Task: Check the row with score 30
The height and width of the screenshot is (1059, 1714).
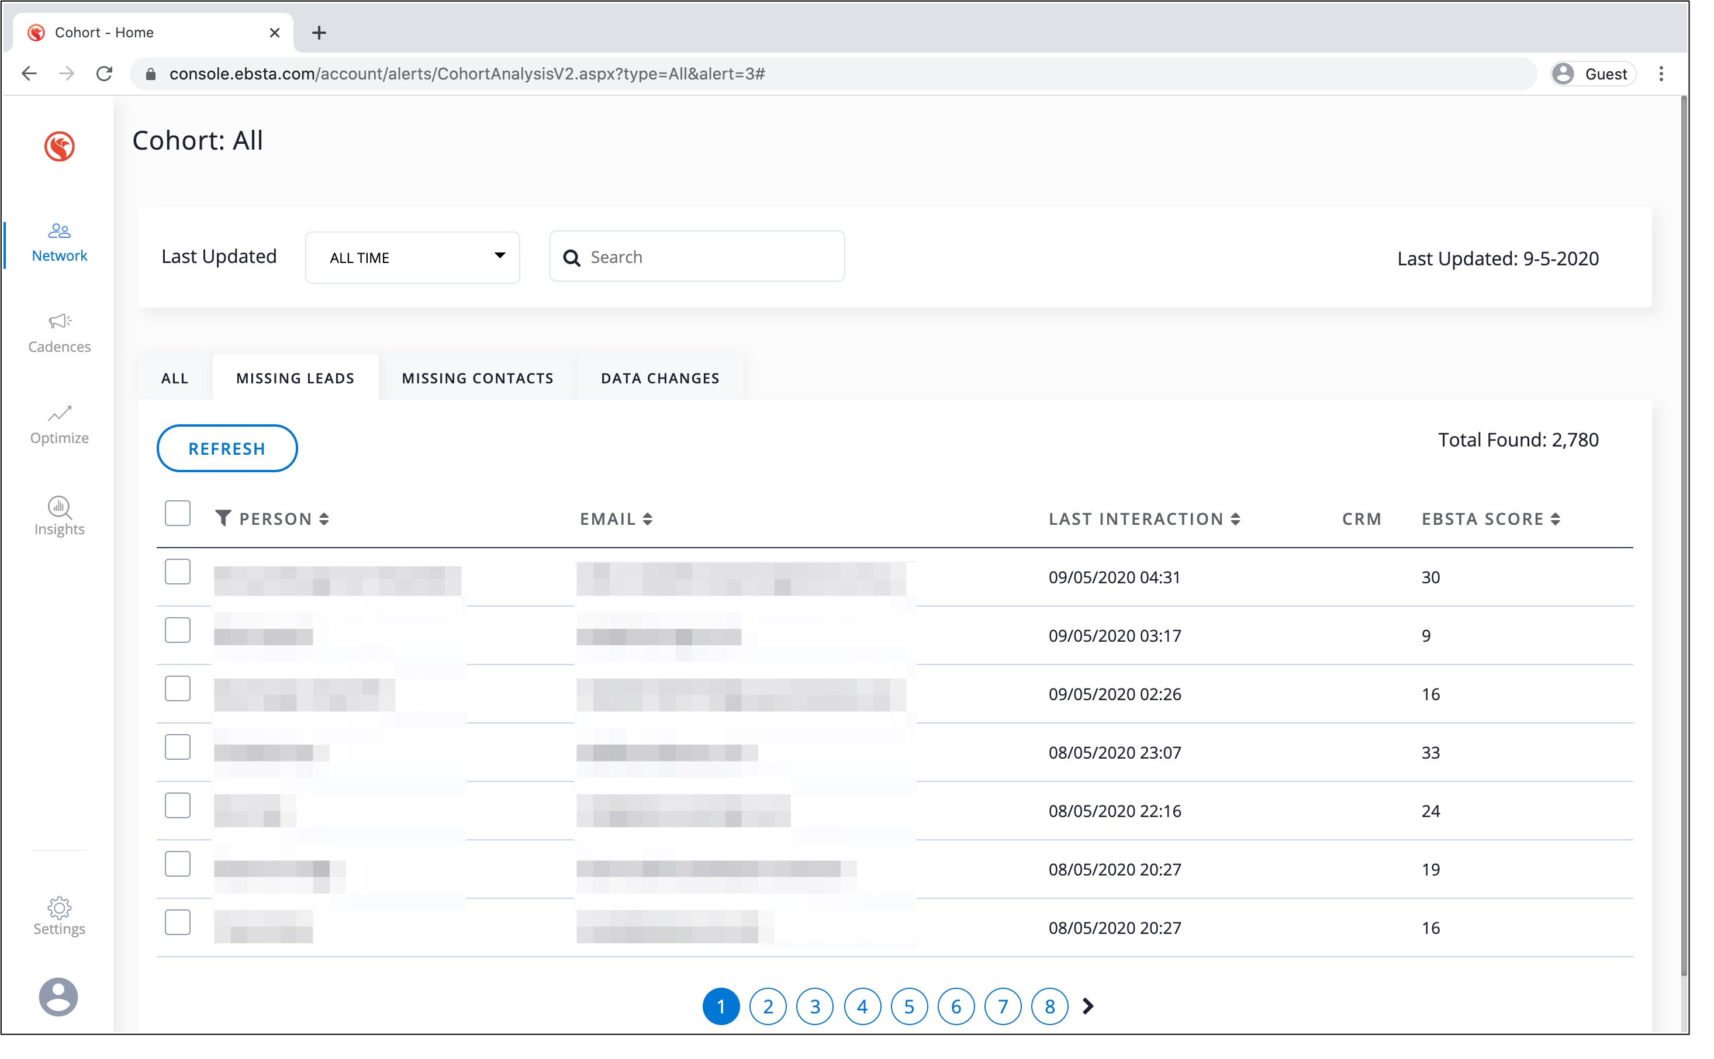Action: click(x=177, y=572)
